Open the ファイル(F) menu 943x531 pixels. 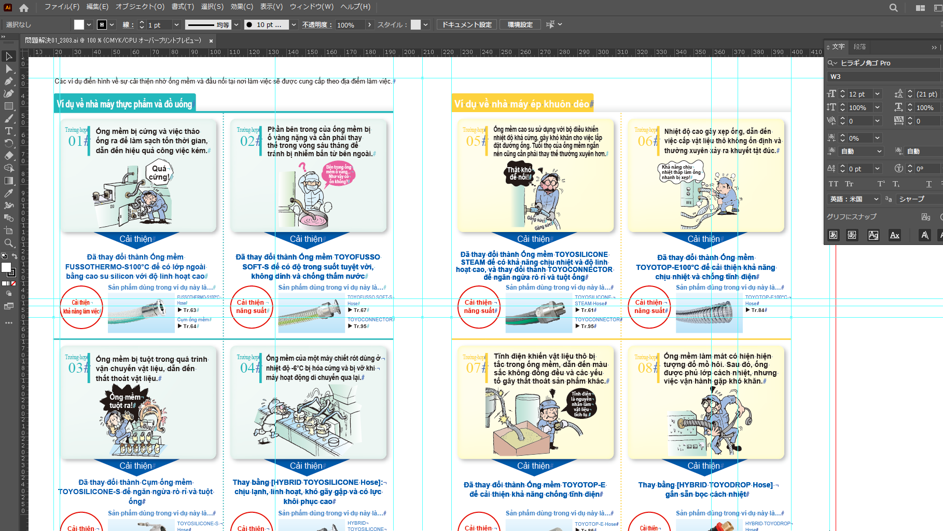pyautogui.click(x=62, y=7)
